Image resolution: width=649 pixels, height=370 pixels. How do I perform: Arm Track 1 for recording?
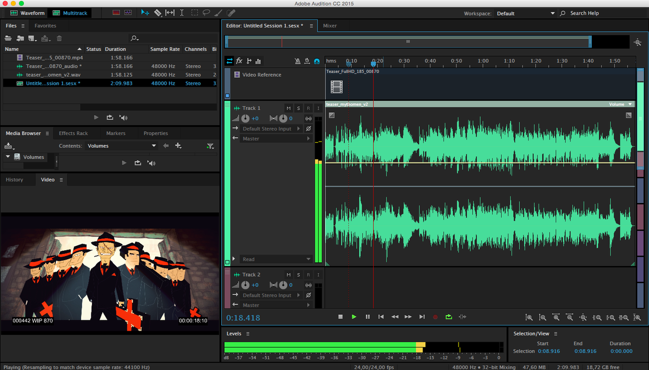click(x=308, y=108)
